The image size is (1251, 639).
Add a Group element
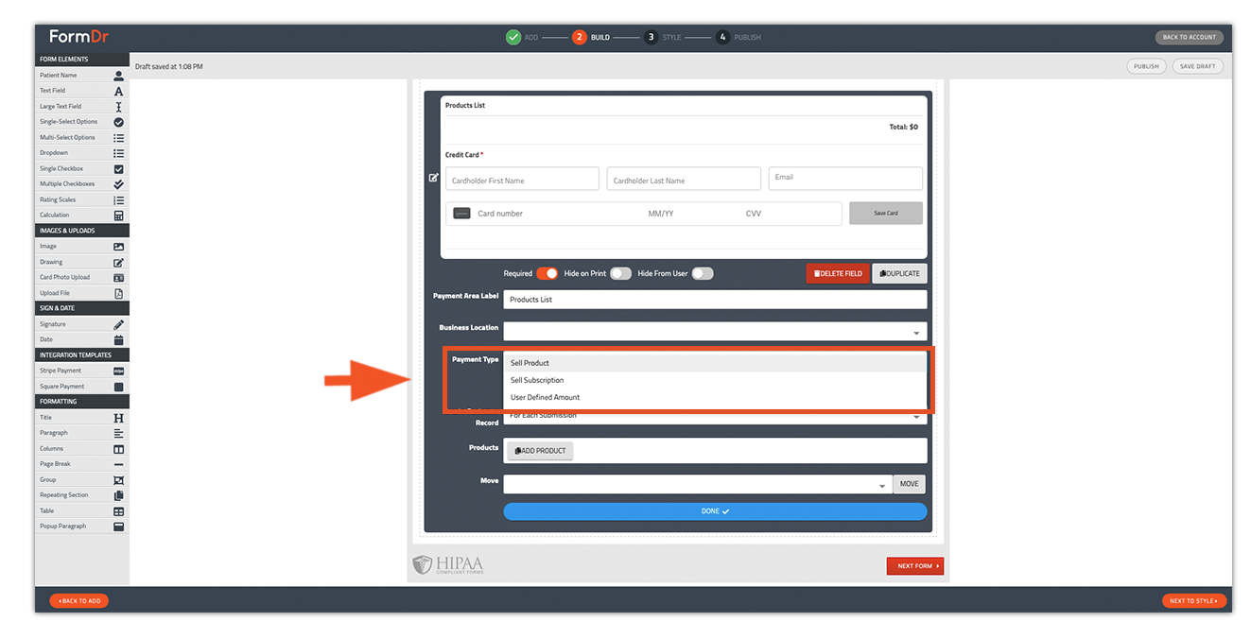81,480
